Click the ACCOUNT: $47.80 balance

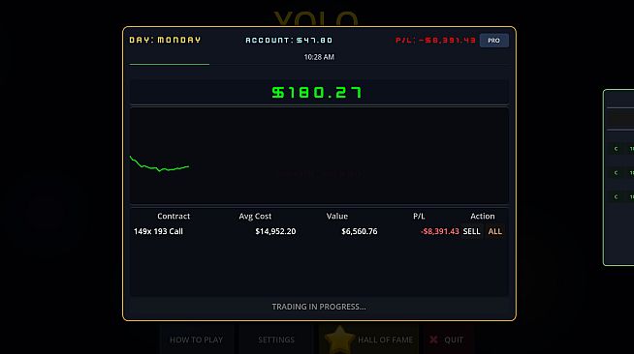point(289,41)
